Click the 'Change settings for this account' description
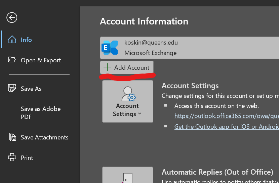Image resolution: width=279 pixels, height=183 pixels. click(220, 96)
